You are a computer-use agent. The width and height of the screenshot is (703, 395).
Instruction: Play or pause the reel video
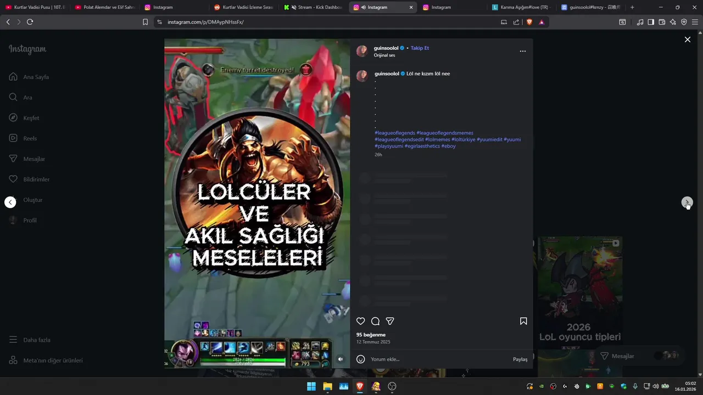257,204
